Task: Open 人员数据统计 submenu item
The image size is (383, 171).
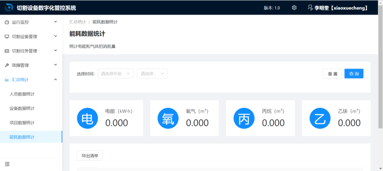Action: tap(31, 94)
